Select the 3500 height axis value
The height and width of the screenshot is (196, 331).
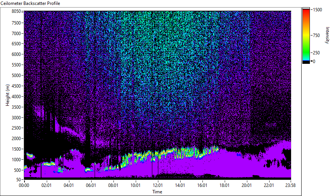point(16,107)
